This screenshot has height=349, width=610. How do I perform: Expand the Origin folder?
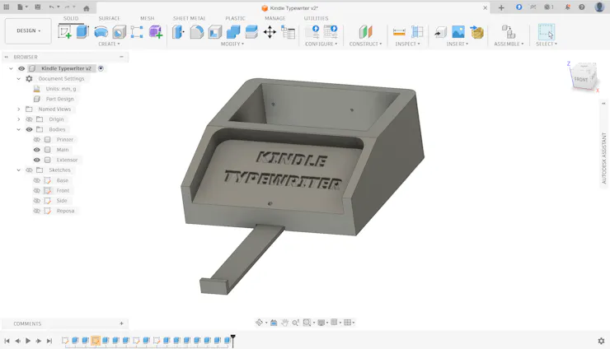click(19, 119)
